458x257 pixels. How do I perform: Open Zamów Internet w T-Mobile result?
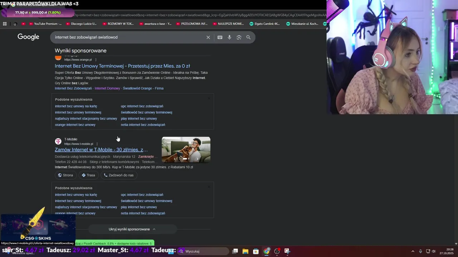[101, 150]
